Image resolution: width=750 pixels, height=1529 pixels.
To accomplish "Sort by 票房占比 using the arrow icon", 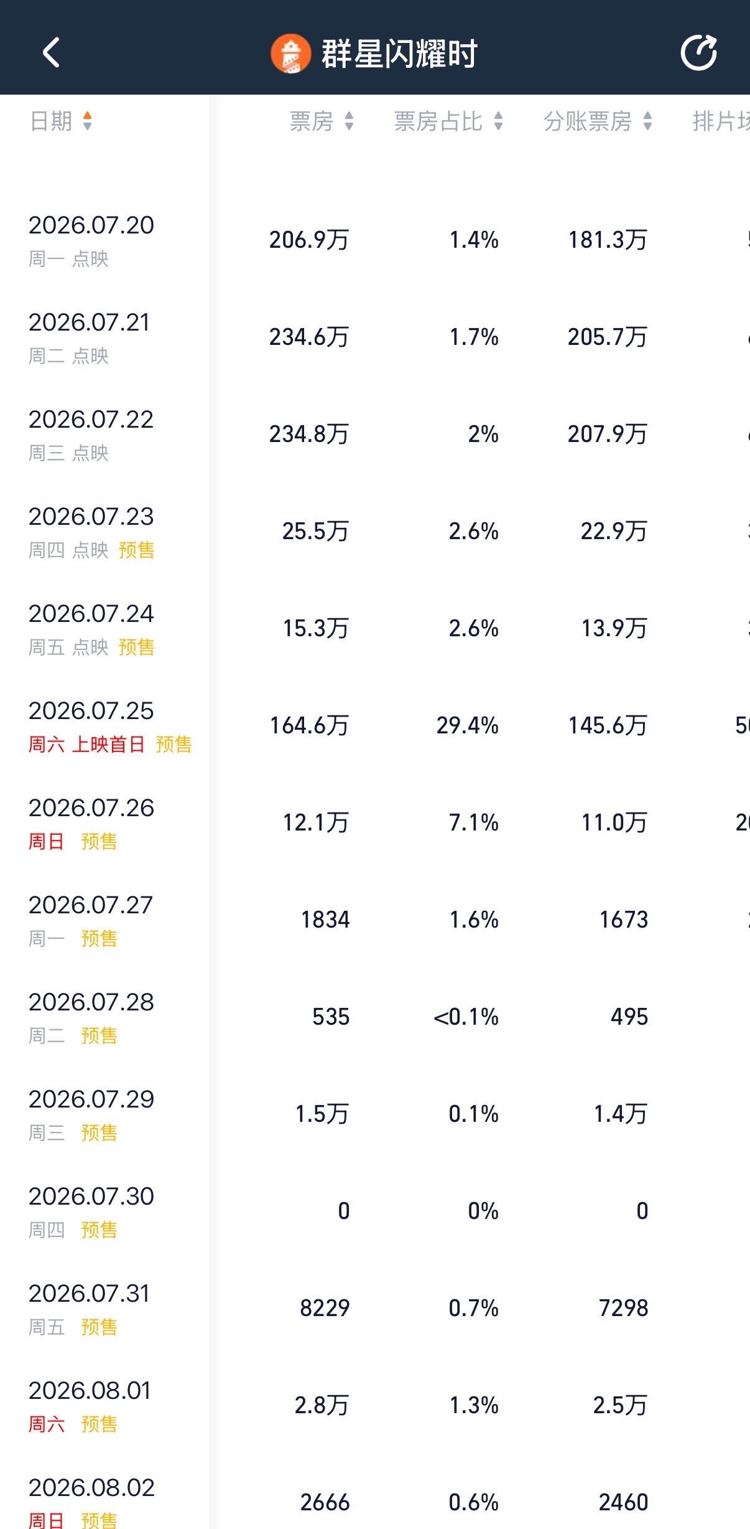I will coord(498,121).
